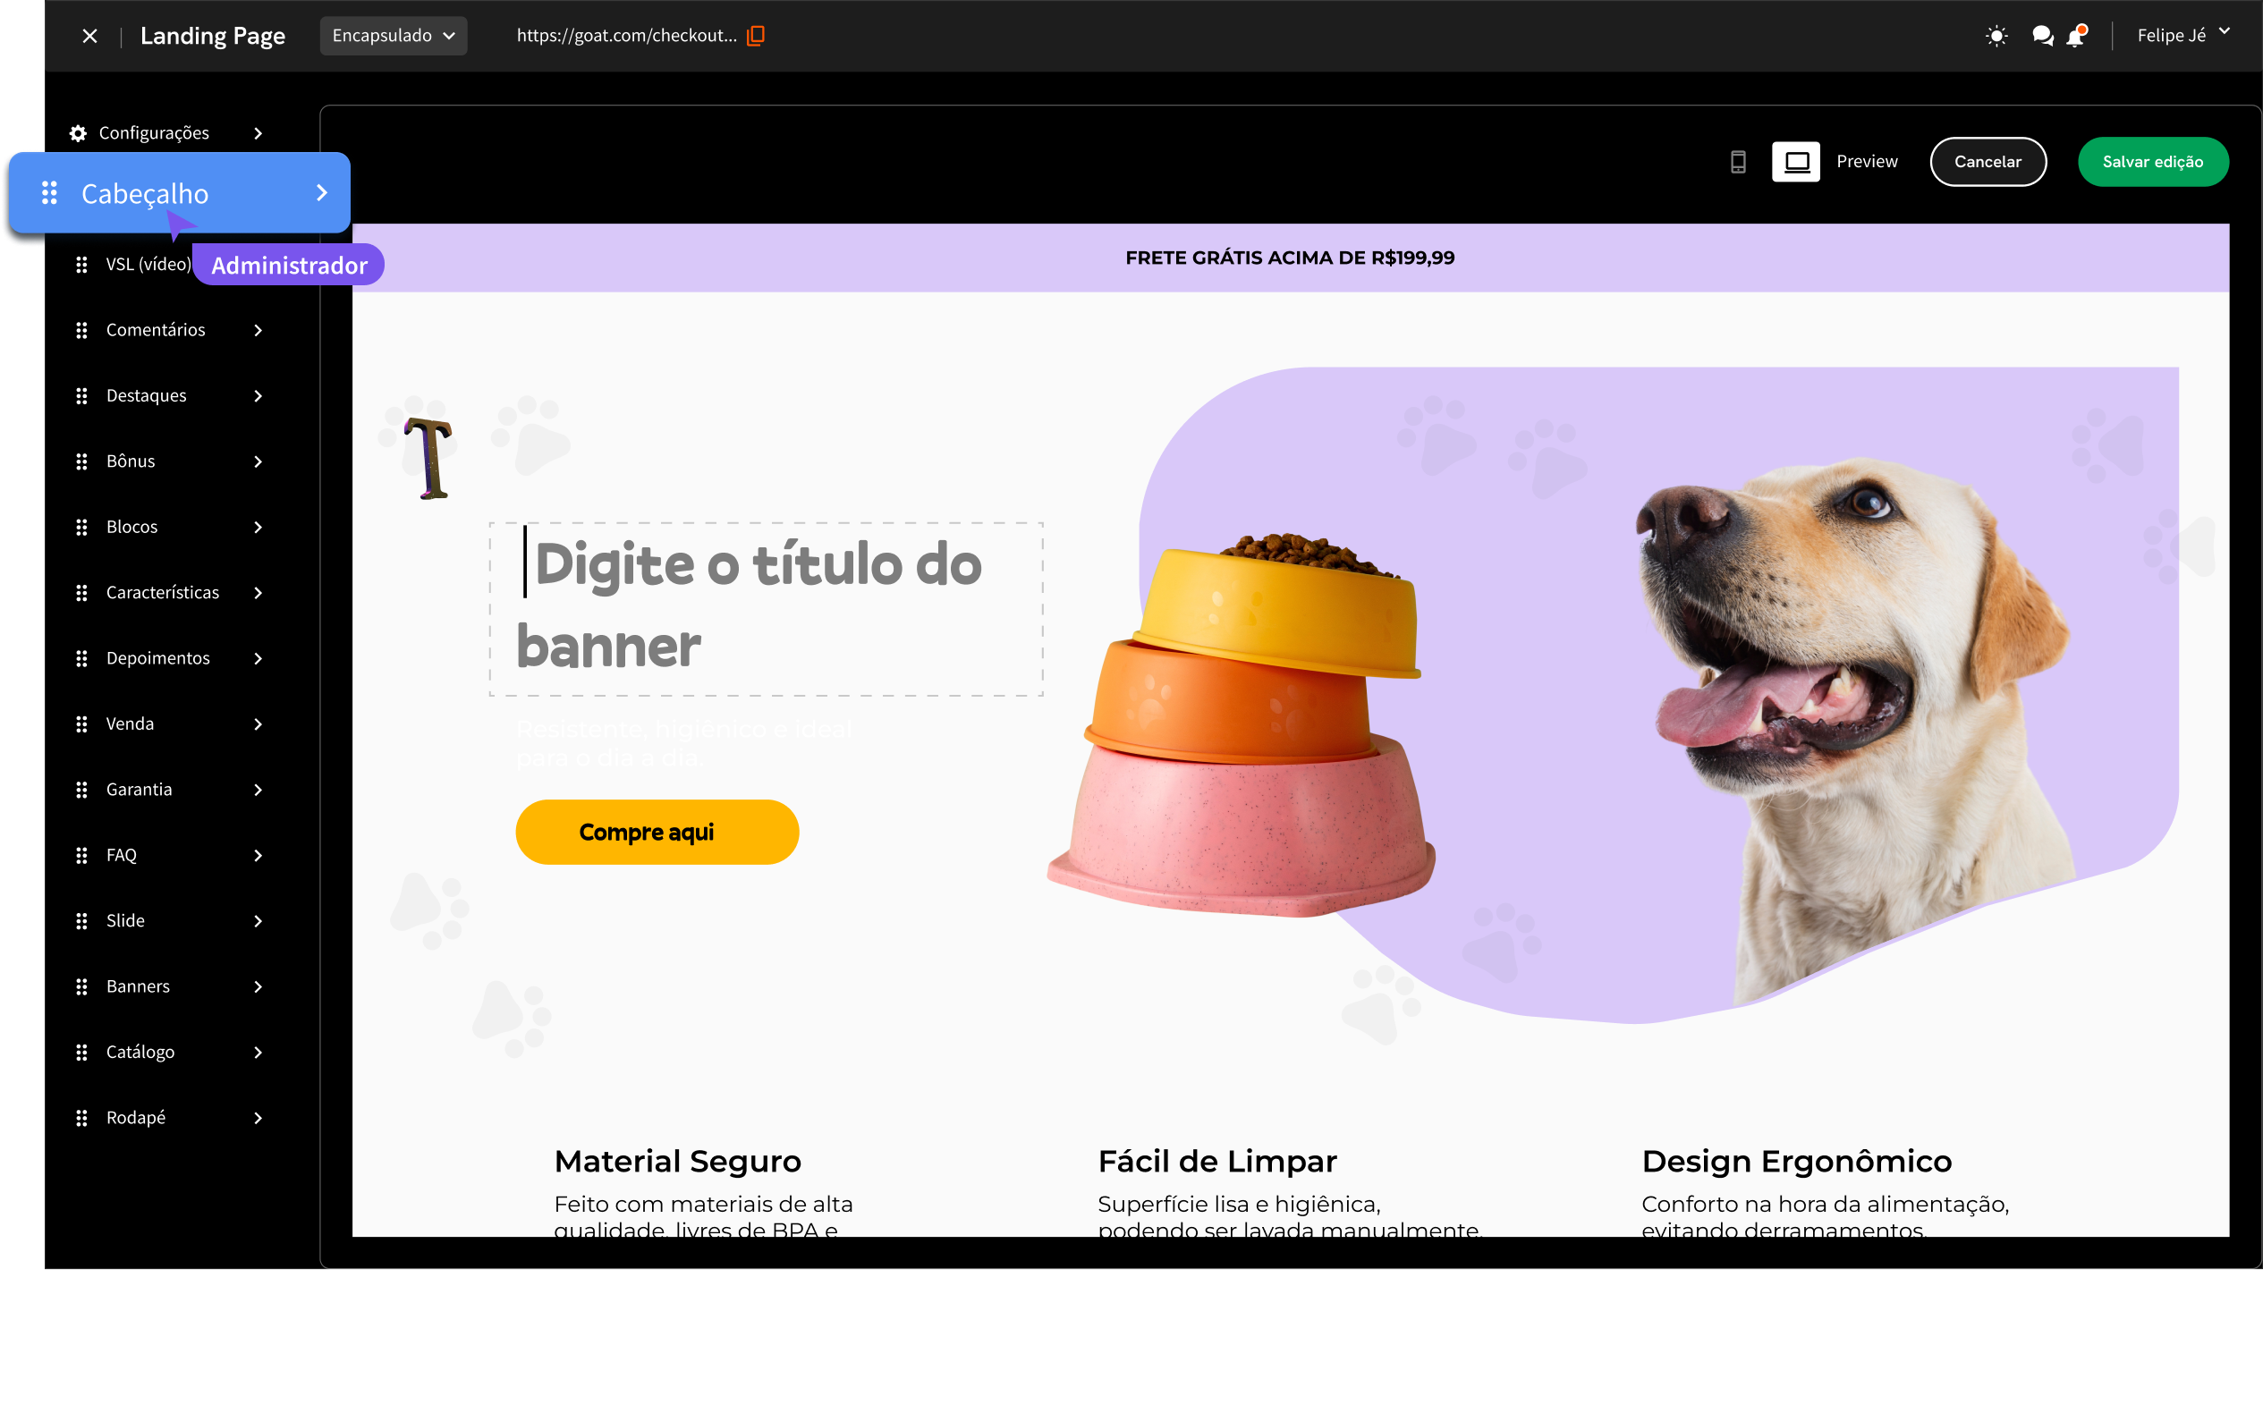Viewport: 2263px width, 1413px height.
Task: Grab the Catálogo drag handle
Action: (x=81, y=1052)
